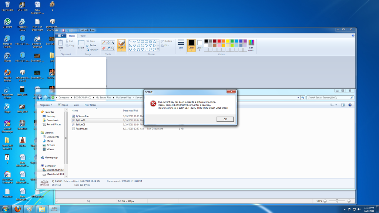Click the New folder toolbar item

[90, 105]
